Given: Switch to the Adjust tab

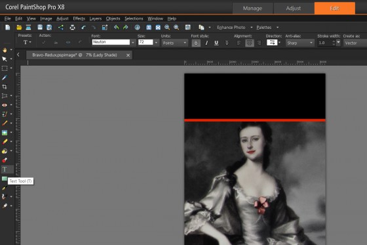Looking at the screenshot, I should [x=294, y=9].
